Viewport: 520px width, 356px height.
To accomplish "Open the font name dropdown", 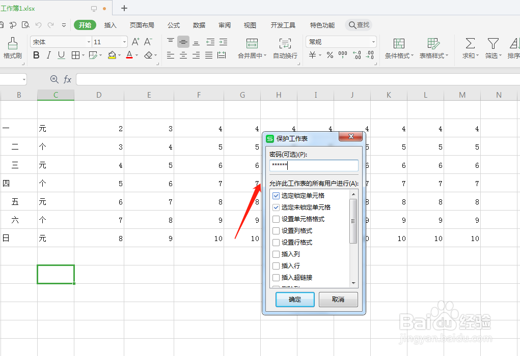I will 89,42.
